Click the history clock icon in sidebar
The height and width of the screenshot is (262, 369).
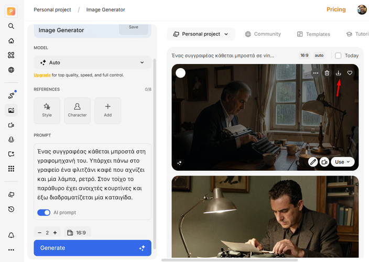pos(11,209)
